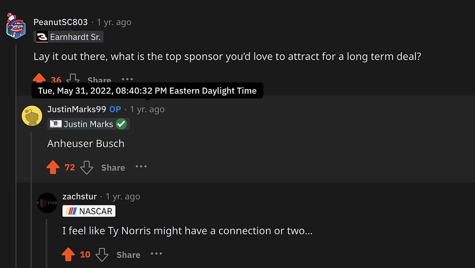View zachstur's profile picture
This screenshot has height=268, width=475.
point(47,203)
